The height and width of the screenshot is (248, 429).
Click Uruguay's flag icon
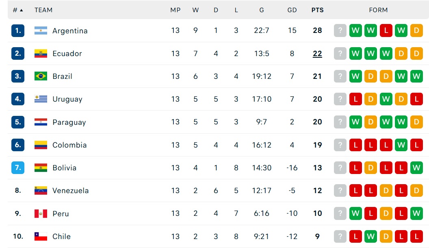pos(41,99)
